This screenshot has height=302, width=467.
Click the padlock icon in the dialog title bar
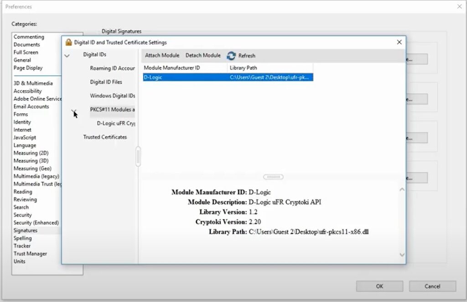pos(68,42)
